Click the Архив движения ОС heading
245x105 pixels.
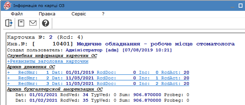coord(31,67)
